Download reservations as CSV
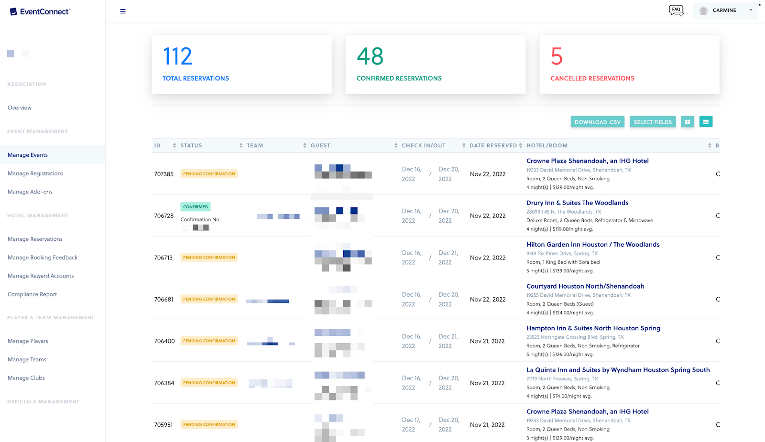Image resolution: width=765 pixels, height=442 pixels. 597,122
